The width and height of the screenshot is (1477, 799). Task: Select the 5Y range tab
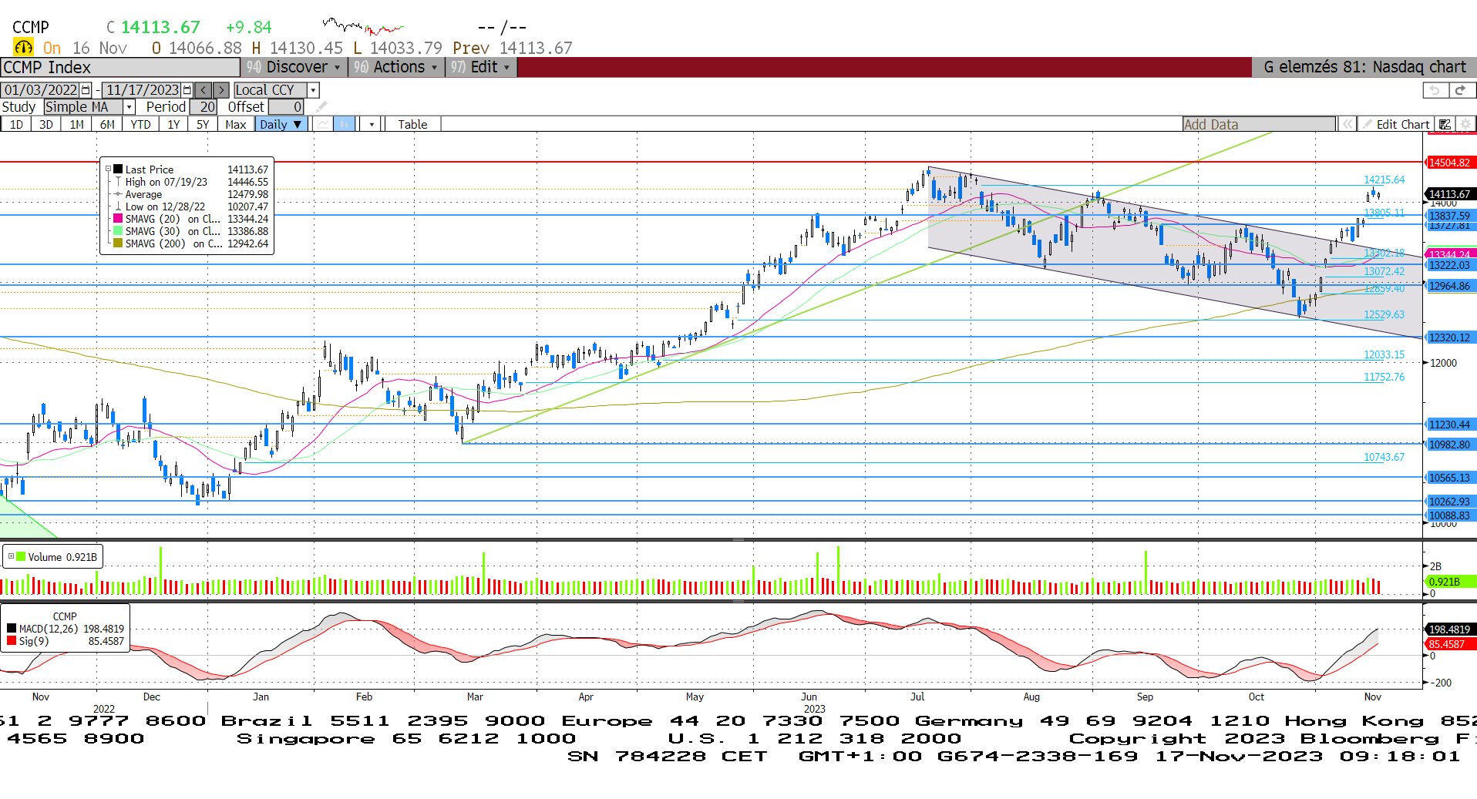(203, 124)
